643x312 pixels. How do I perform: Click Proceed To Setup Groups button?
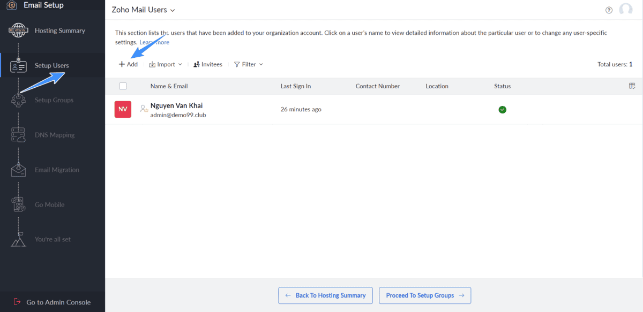[x=425, y=295]
